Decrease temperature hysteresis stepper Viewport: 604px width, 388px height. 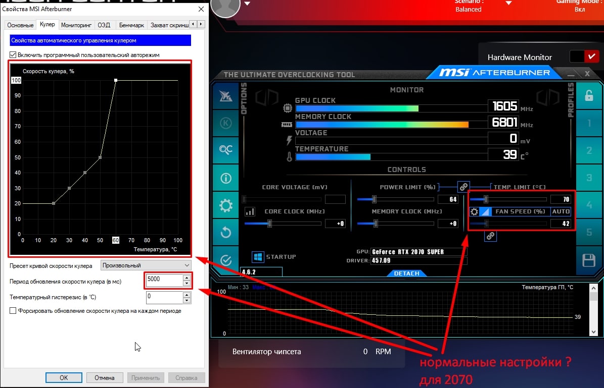[187, 300]
